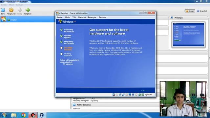Click the green running-state arrow beside Berjalan
This screenshot has height=118, width=210.
(9, 20)
